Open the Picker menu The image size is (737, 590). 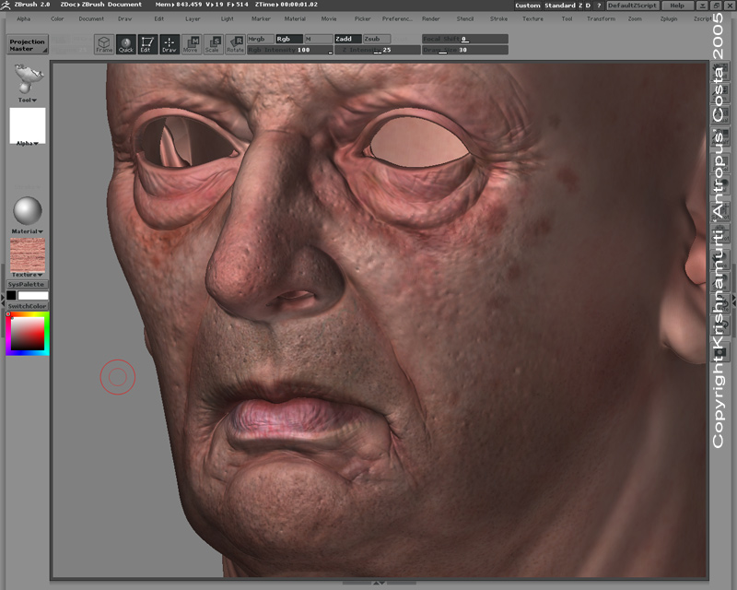pos(362,18)
